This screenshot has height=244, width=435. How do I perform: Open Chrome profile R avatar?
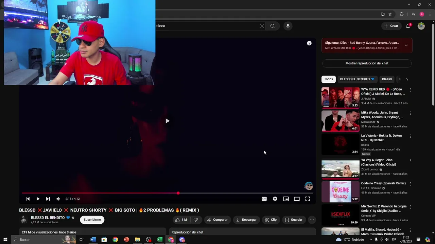[x=422, y=14]
